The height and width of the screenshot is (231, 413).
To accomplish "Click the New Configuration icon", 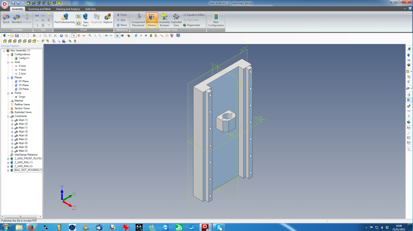I will point(216,20).
